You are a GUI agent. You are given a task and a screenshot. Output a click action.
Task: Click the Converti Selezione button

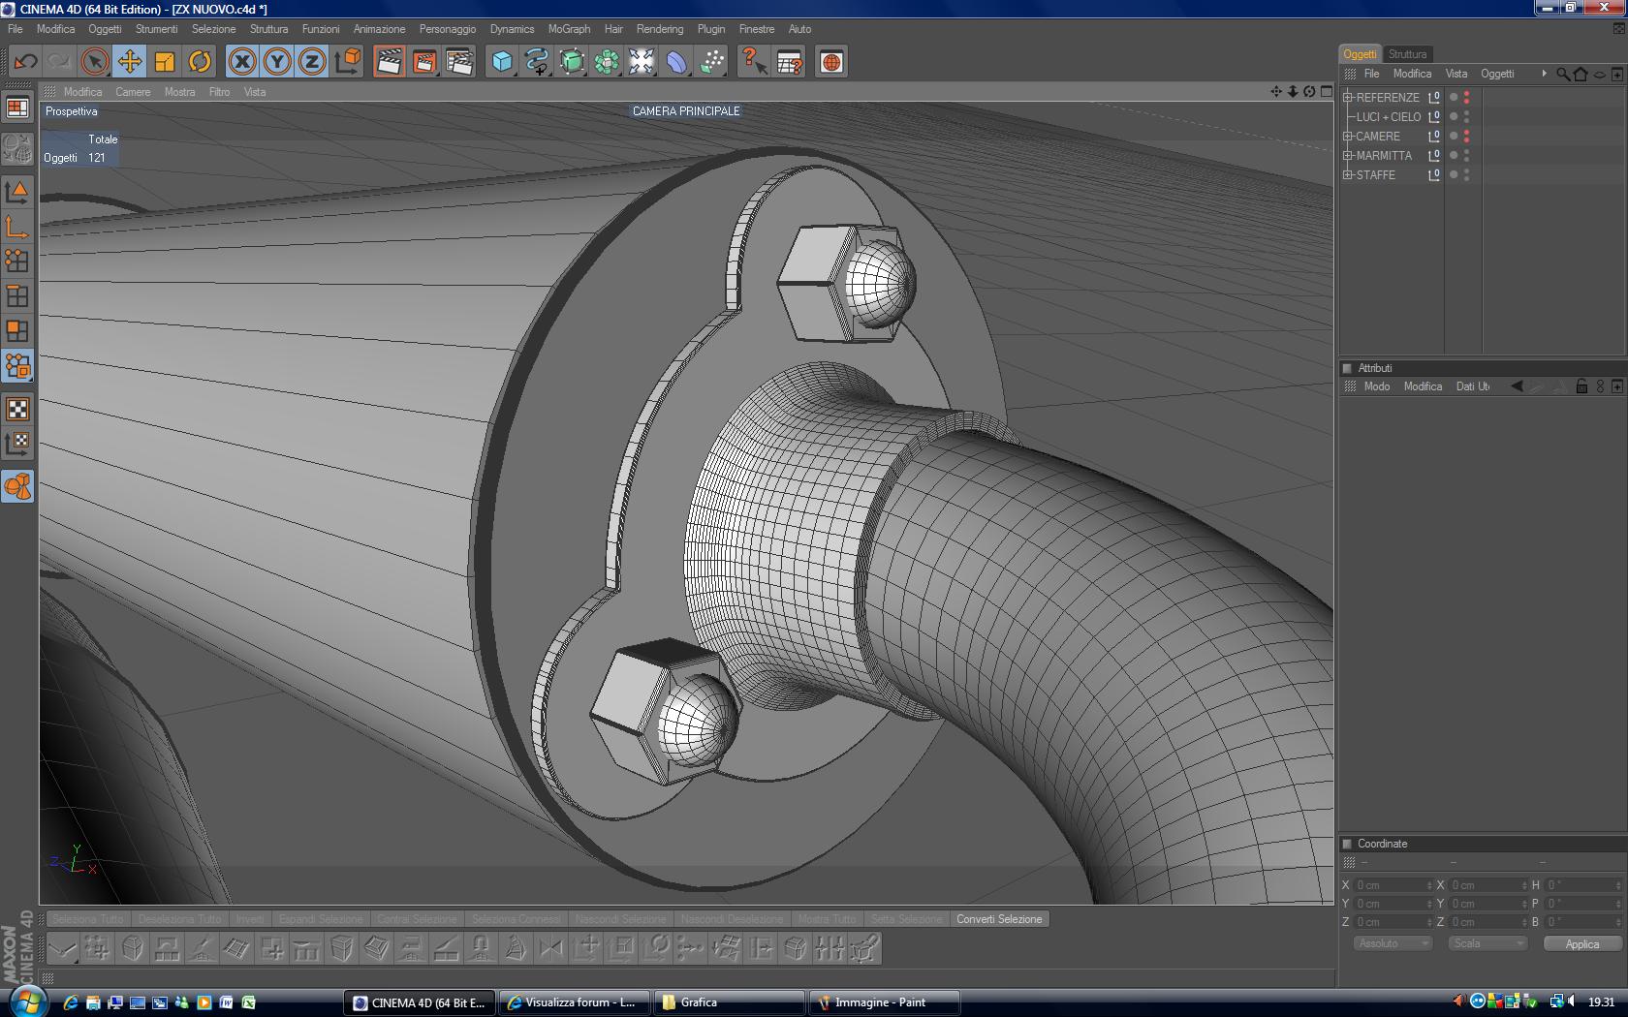point(999,919)
